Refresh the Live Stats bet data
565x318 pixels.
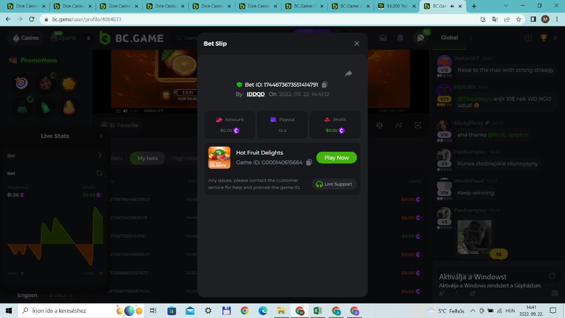coord(99,173)
